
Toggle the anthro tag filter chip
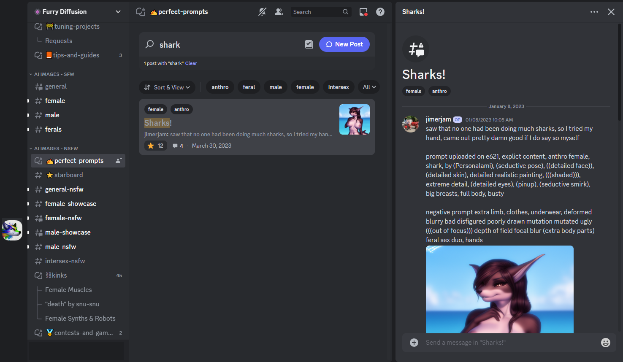click(220, 87)
